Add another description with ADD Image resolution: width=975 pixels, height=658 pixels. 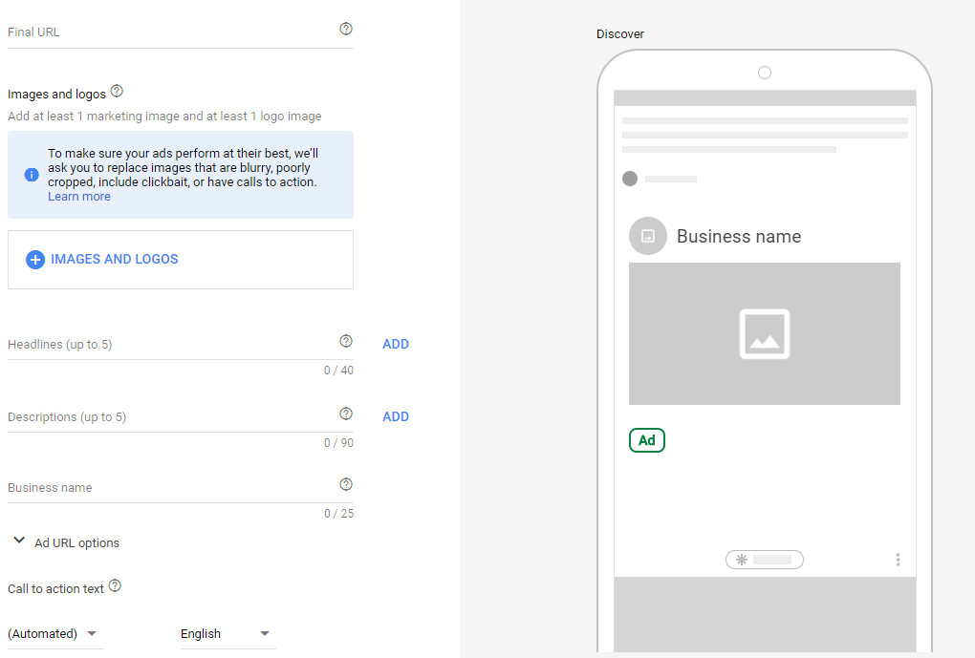(x=396, y=417)
